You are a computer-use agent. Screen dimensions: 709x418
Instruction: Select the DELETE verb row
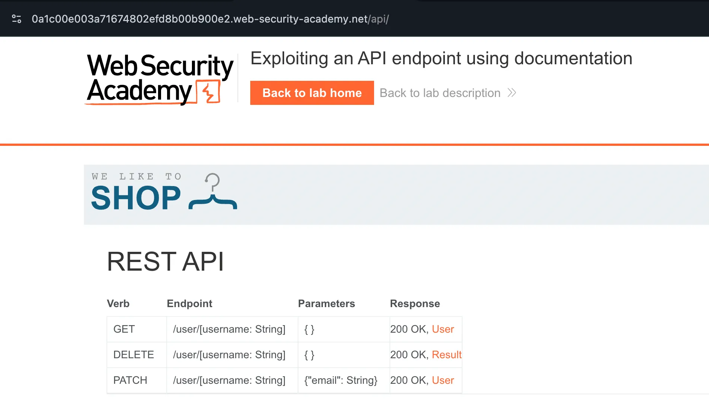click(x=134, y=355)
